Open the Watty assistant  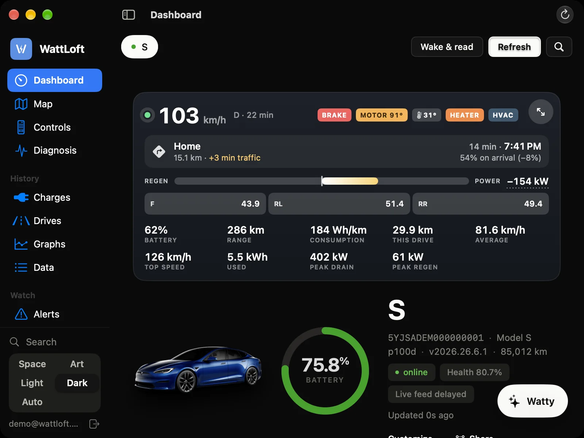coord(533,401)
